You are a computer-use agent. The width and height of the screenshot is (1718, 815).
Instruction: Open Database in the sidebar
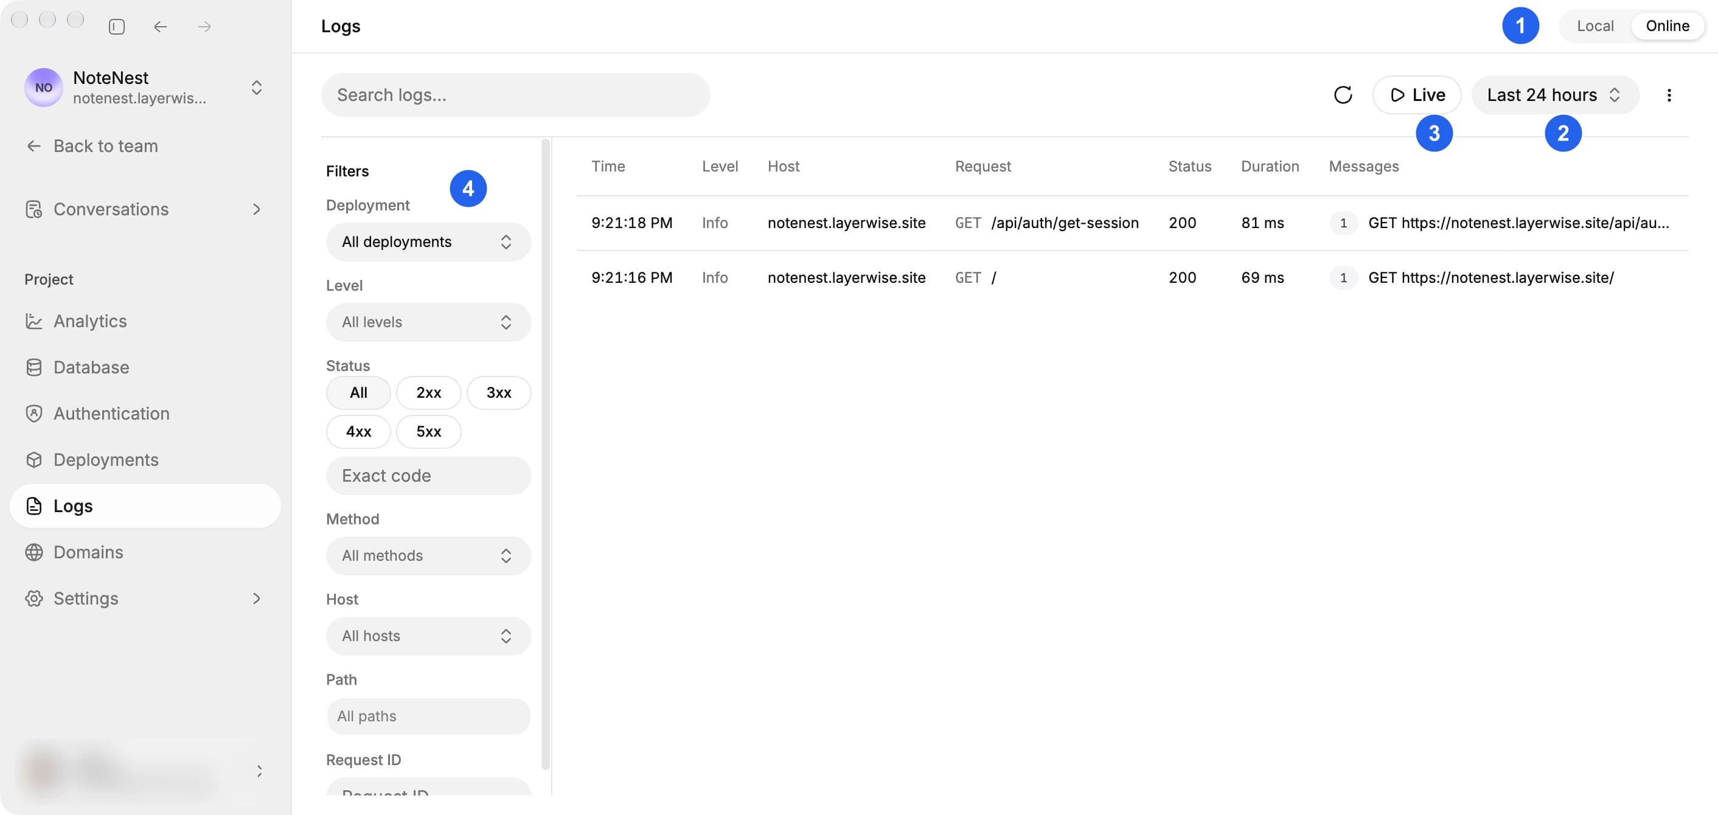[x=145, y=367]
